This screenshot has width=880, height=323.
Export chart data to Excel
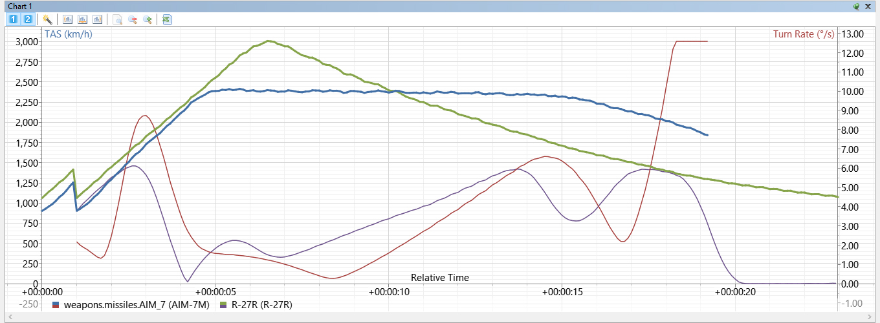tap(167, 19)
